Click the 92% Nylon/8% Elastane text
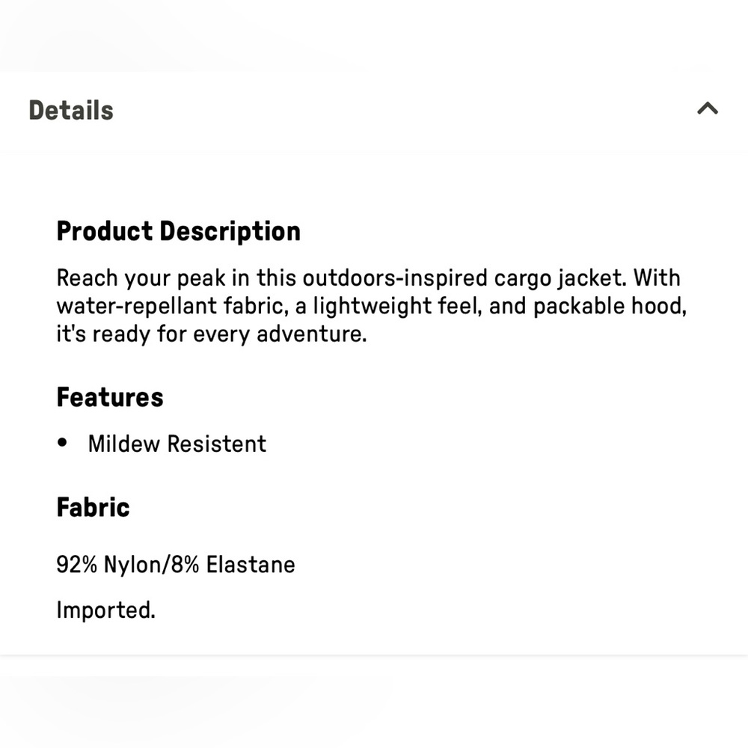 175,565
